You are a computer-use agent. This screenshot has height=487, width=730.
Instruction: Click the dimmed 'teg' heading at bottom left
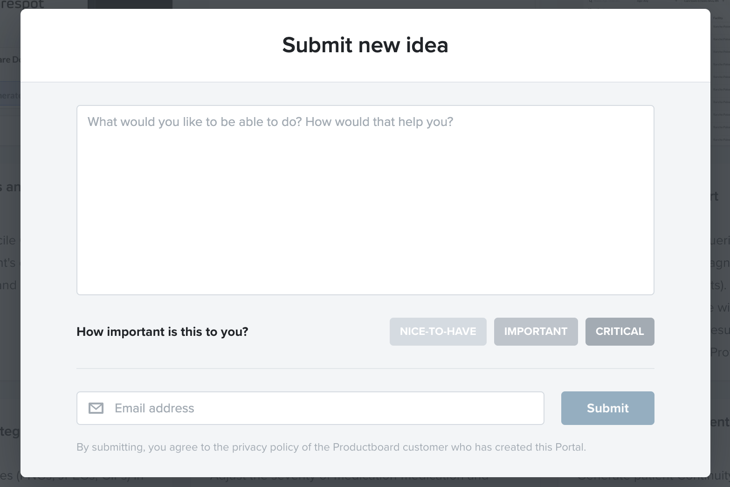pos(10,431)
